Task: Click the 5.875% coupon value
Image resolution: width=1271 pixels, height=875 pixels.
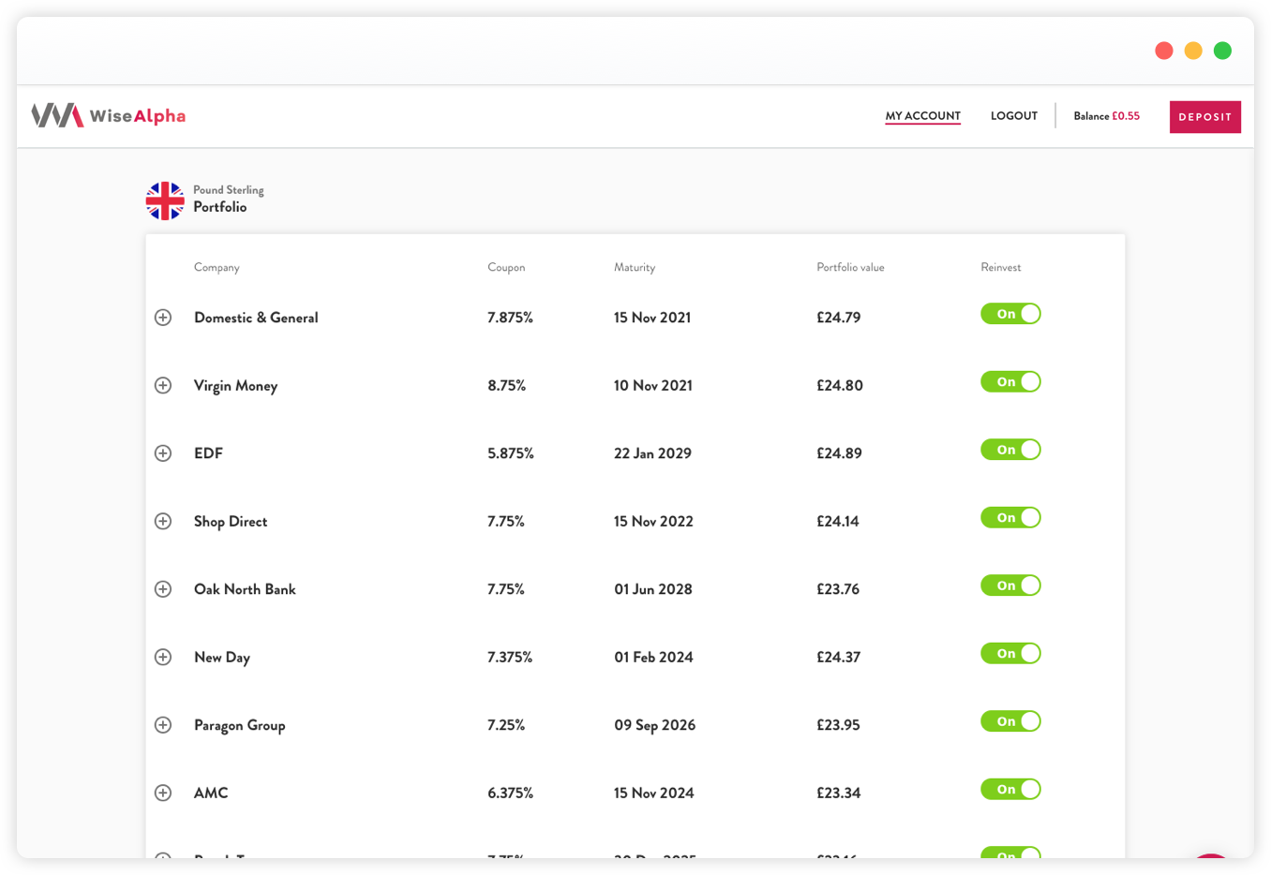Action: click(511, 453)
